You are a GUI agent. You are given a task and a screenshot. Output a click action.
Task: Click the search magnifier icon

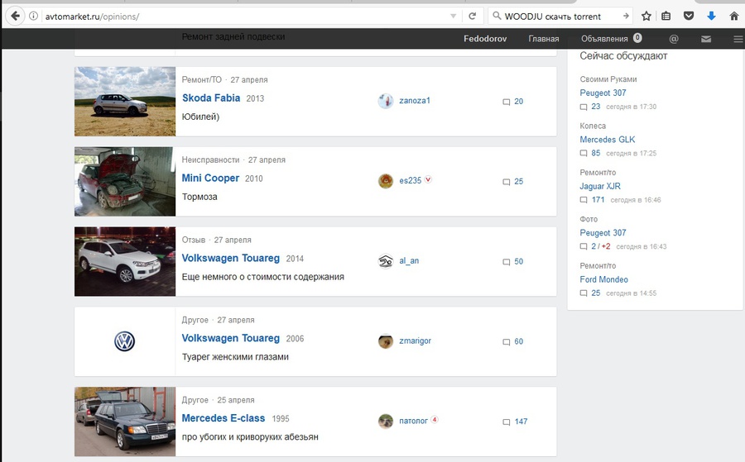tap(497, 17)
